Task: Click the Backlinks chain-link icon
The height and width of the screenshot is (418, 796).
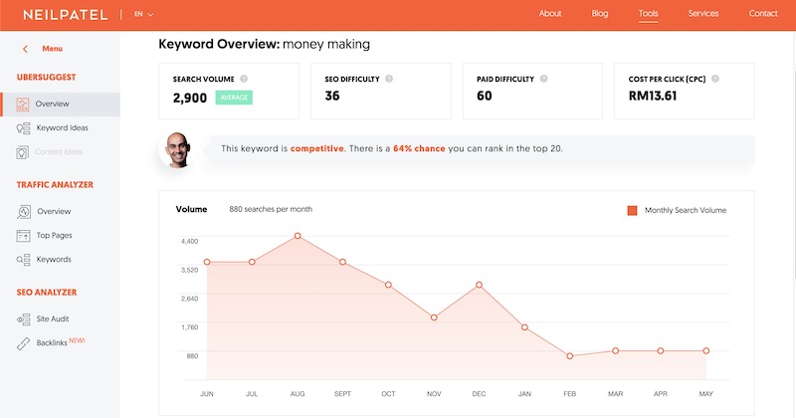Action: point(23,343)
